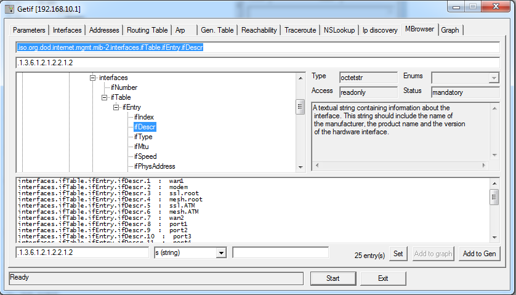Open the Gen. Table tab
Screen dimensions: 516x295
pos(217,30)
